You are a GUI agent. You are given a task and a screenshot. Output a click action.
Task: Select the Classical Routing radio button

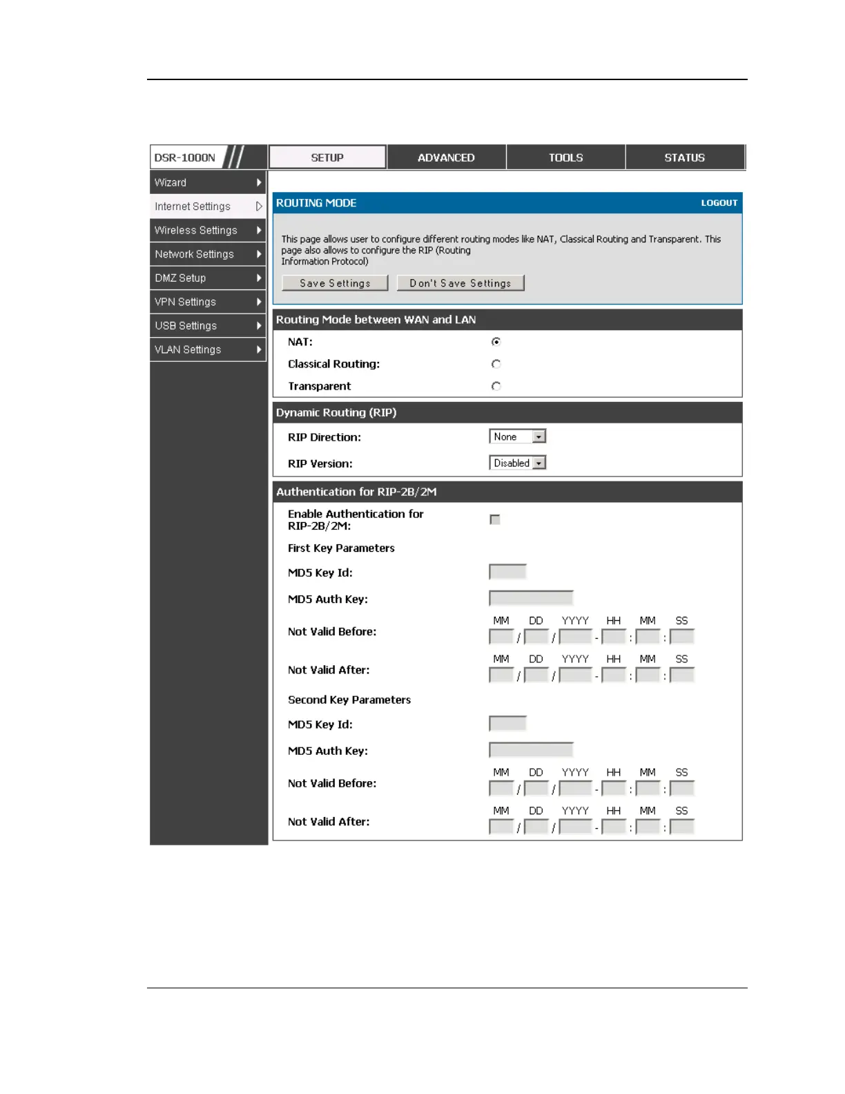click(496, 364)
